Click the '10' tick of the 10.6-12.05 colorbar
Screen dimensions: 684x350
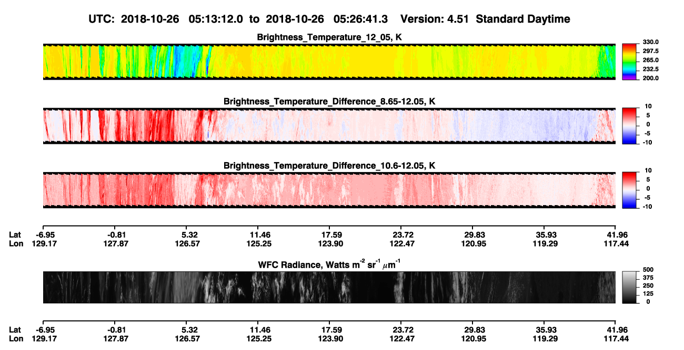(x=649, y=171)
